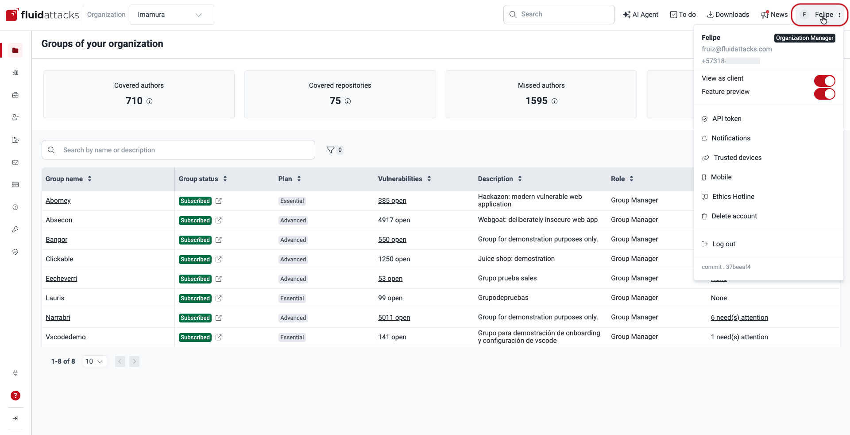Select the Portfolios briefcase icon in the sidebar
Viewport: 850px width, 435px height.
(x=15, y=95)
